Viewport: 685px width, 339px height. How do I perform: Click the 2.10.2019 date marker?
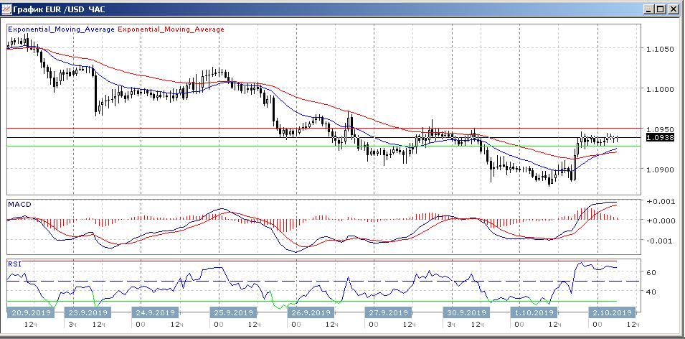point(610,312)
